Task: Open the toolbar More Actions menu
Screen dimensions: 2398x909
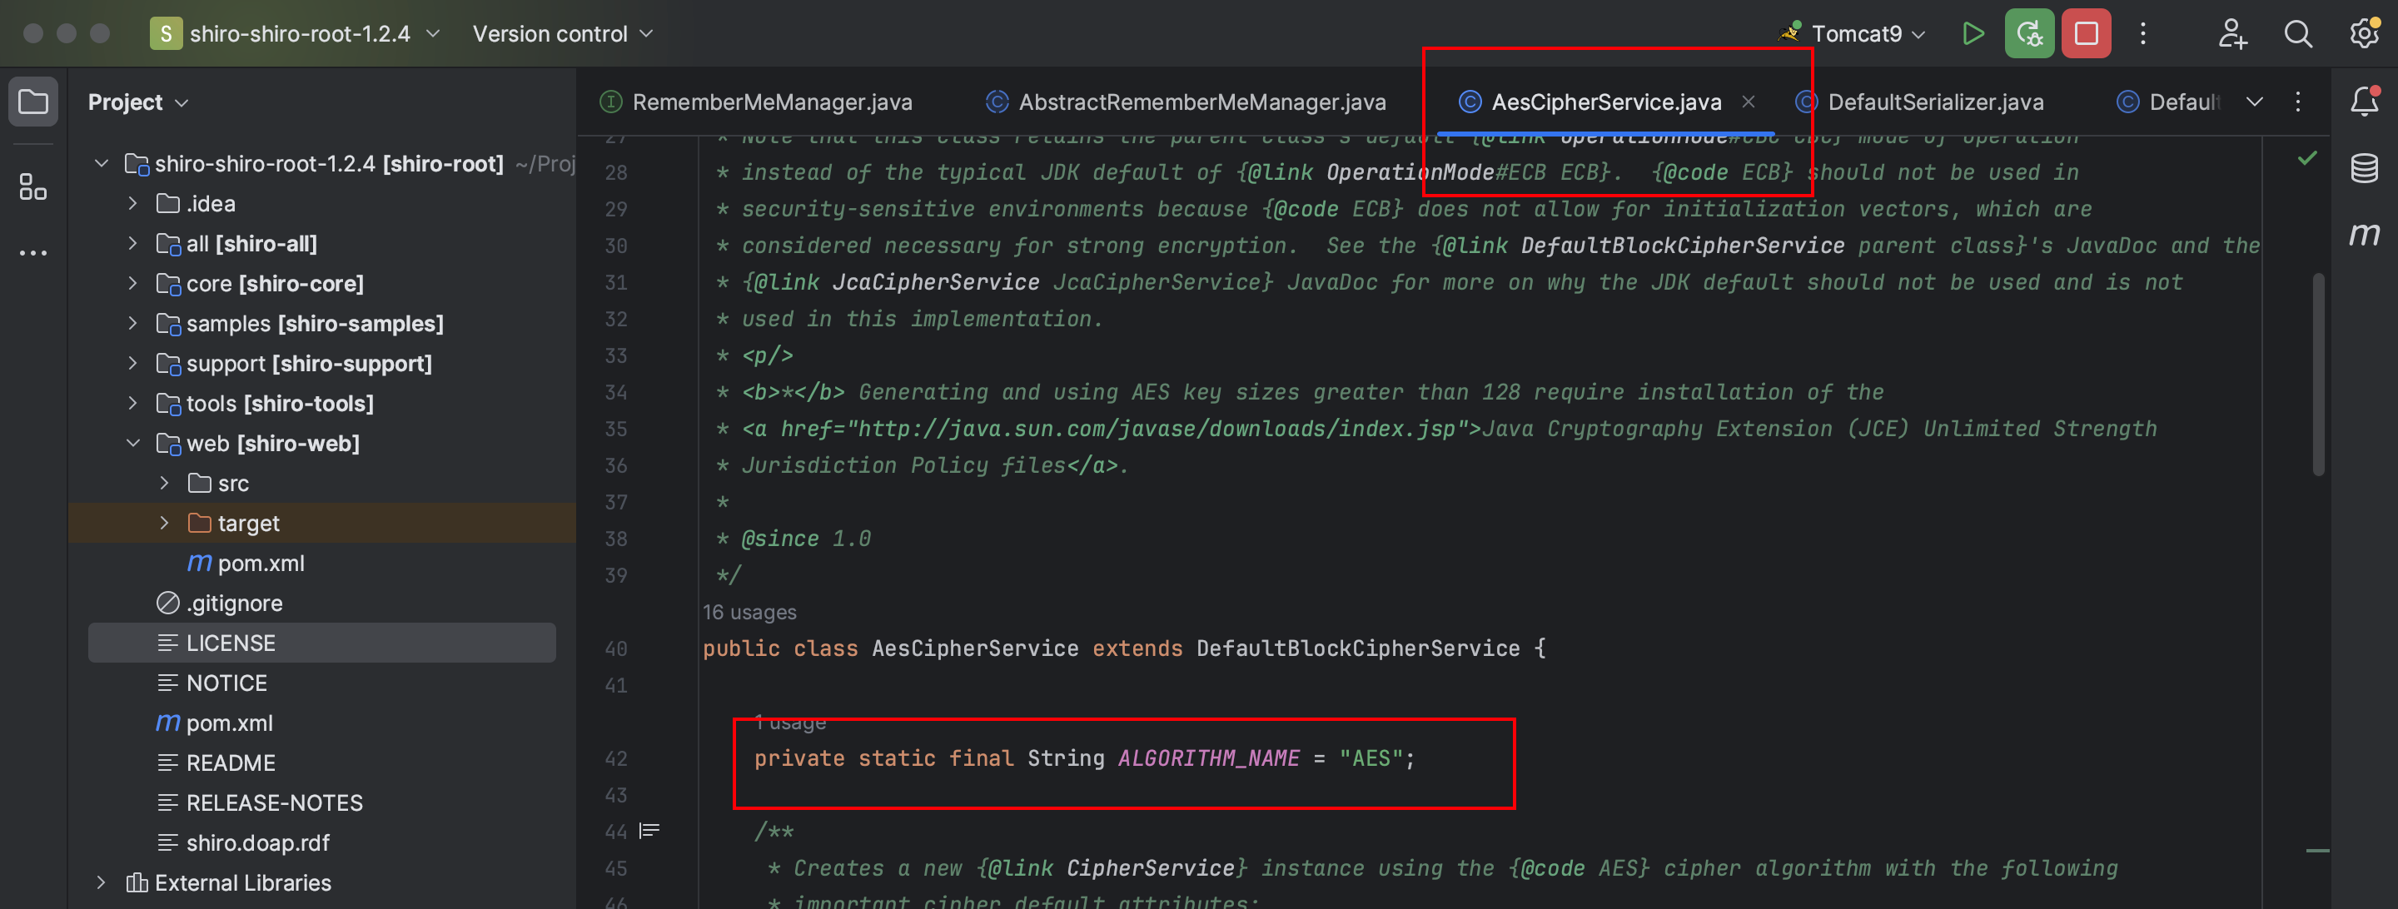Action: click(2143, 34)
